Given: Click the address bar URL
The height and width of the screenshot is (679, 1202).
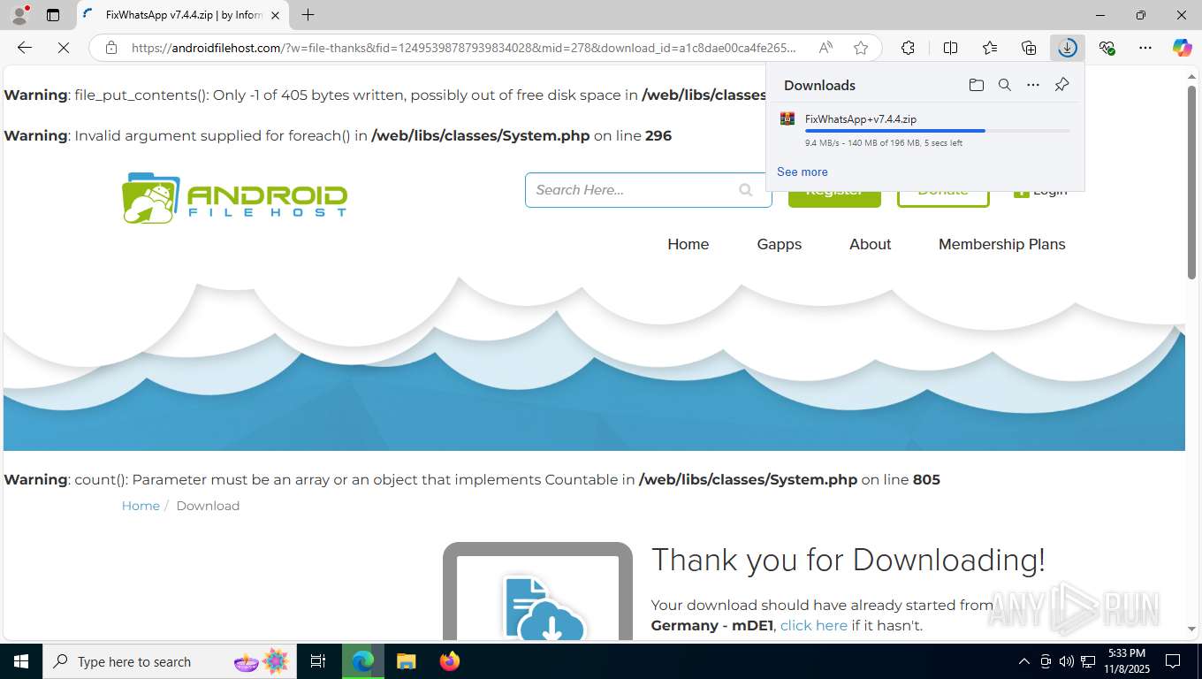Looking at the screenshot, I should point(464,48).
